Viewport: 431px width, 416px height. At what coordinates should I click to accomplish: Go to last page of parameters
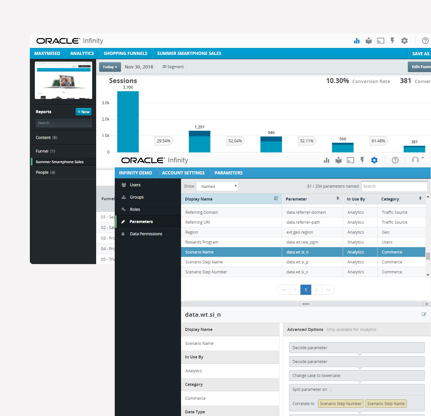tap(328, 290)
